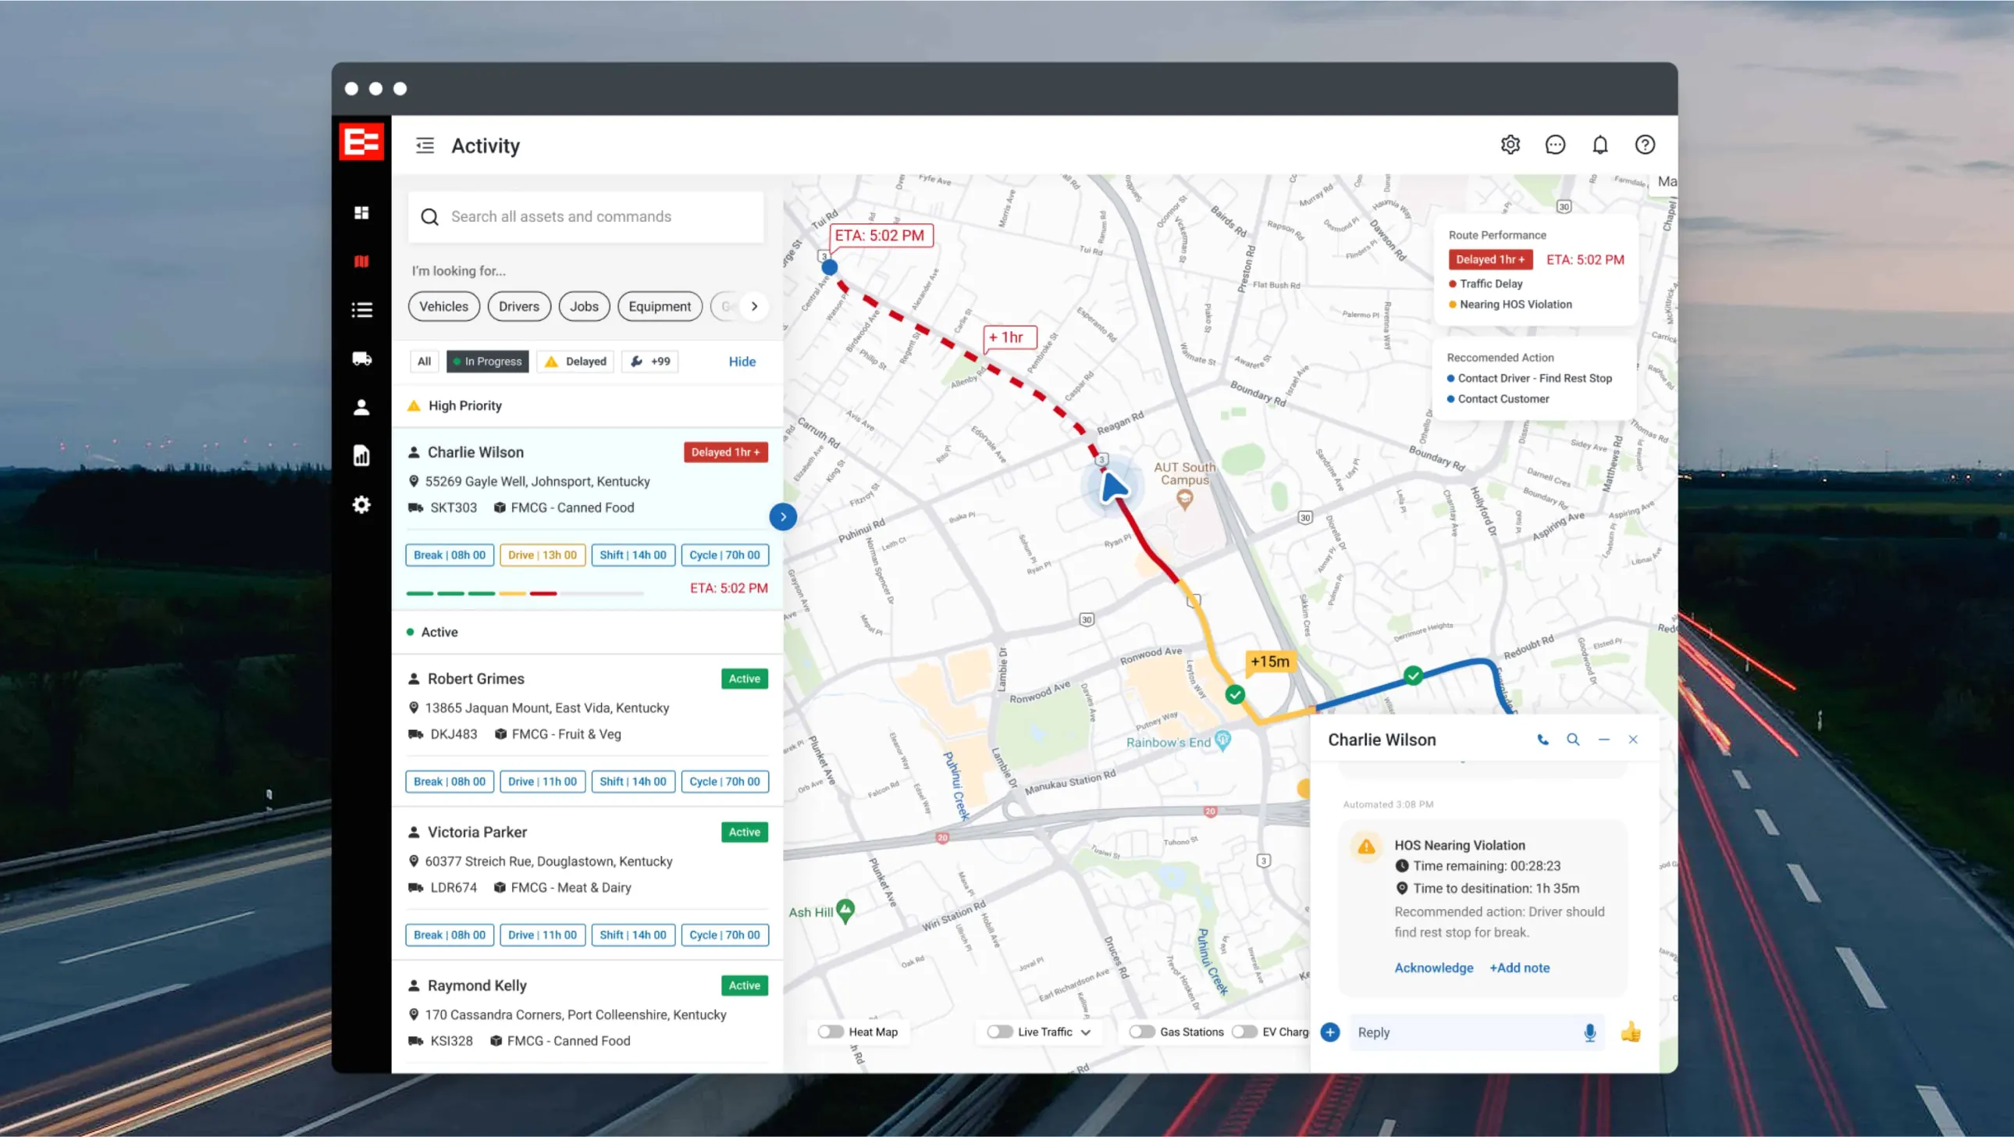
Task: Click Charlie Wilson's Break 08h 00 tag
Action: 450,555
